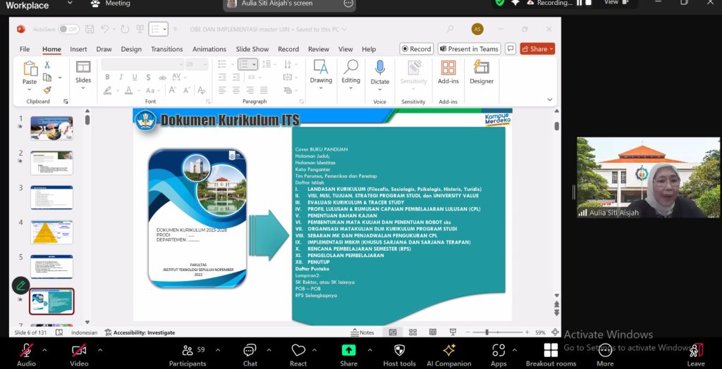
Task: Open Zoom Participants panel
Action: pyautogui.click(x=188, y=356)
